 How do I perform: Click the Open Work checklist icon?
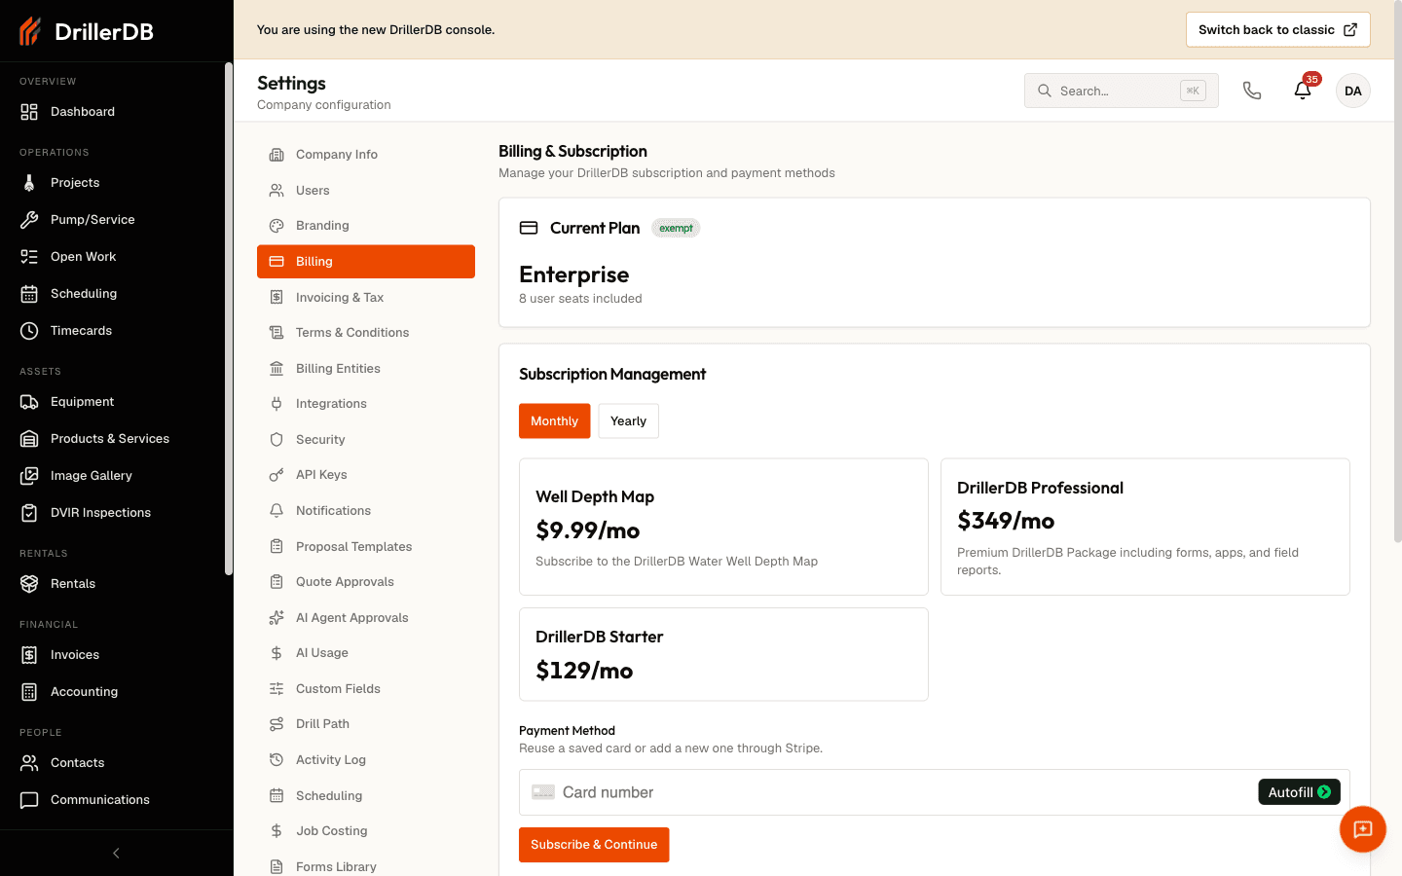29,257
